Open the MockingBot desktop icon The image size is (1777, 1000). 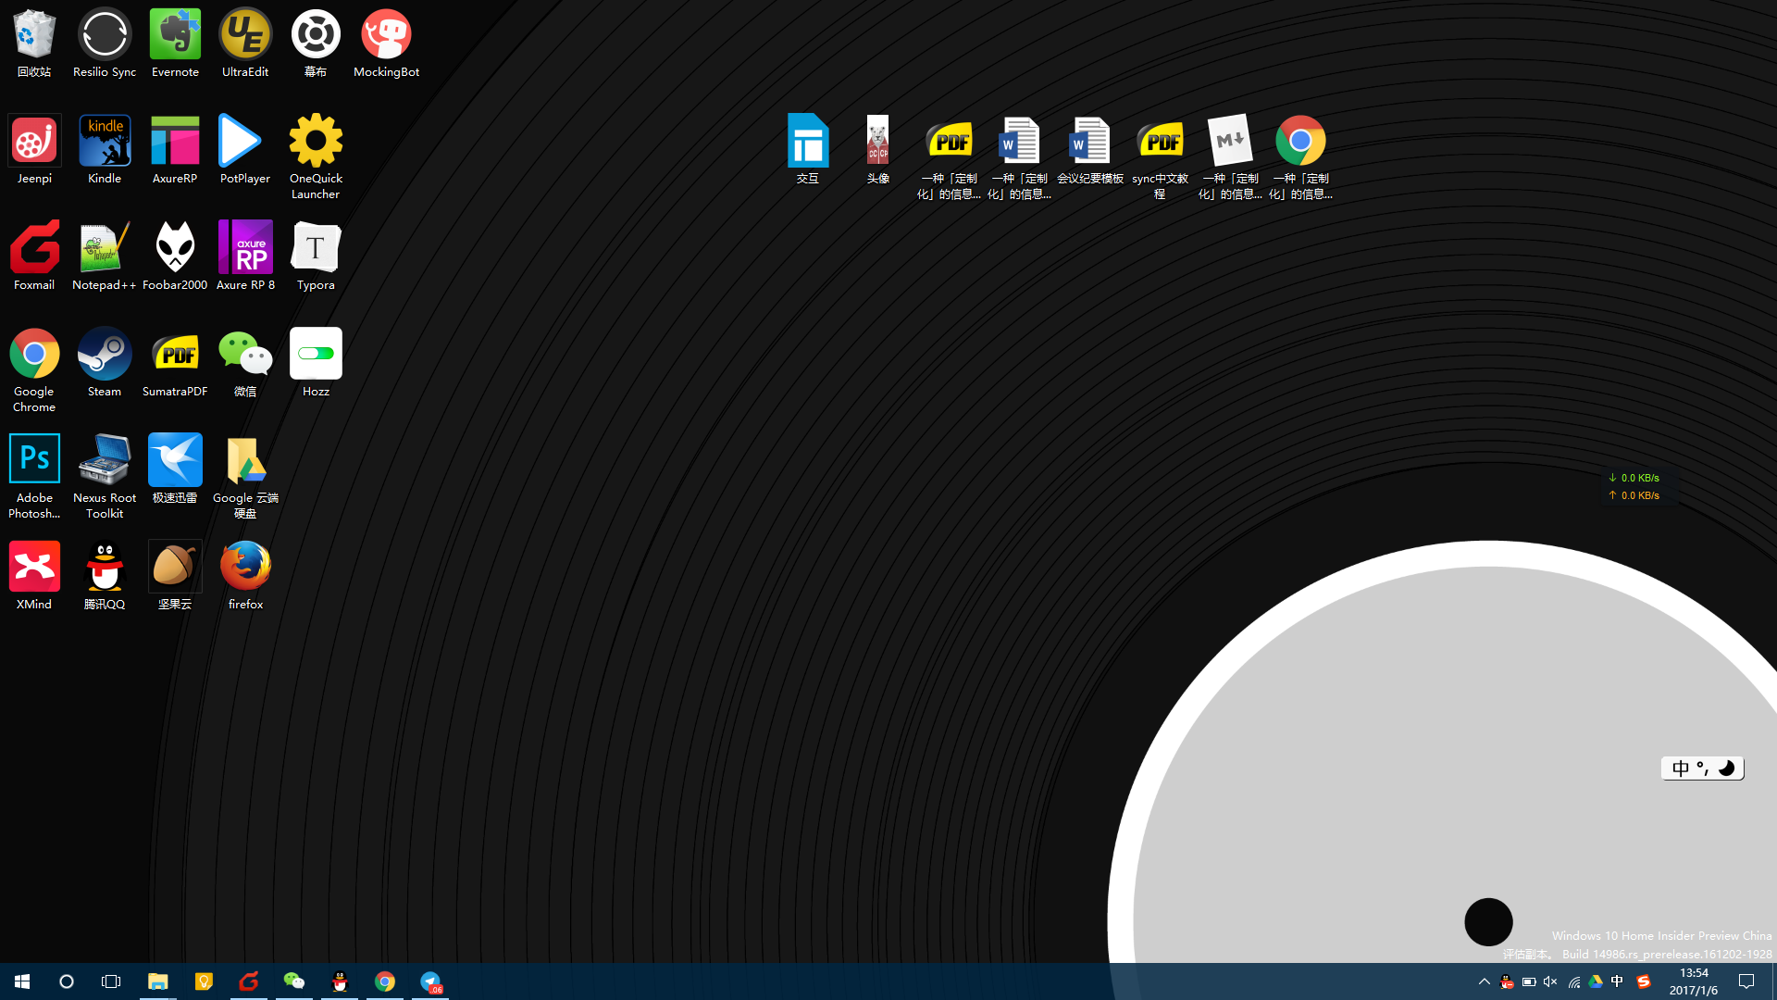point(386,44)
